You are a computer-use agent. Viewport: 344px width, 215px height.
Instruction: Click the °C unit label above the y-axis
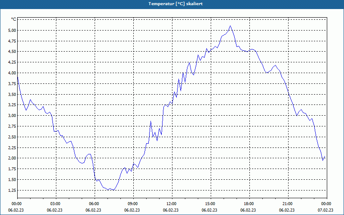[x=14, y=19]
